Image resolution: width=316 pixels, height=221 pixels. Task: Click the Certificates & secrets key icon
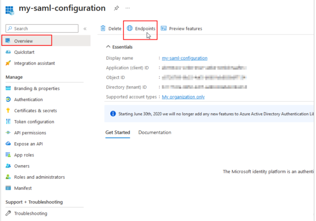[x=8, y=110]
